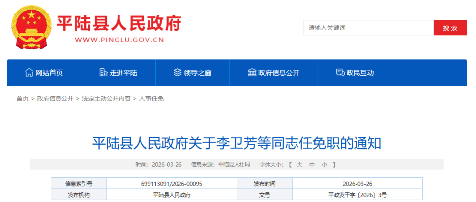This screenshot has height=202, width=476.
Task: Click the 时间：2026-03-26 text
Action: tap(159, 165)
